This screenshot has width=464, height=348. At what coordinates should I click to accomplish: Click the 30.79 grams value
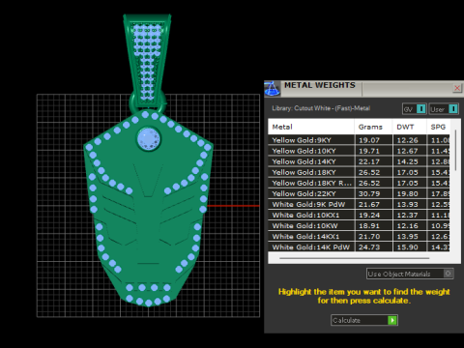pyautogui.click(x=369, y=193)
